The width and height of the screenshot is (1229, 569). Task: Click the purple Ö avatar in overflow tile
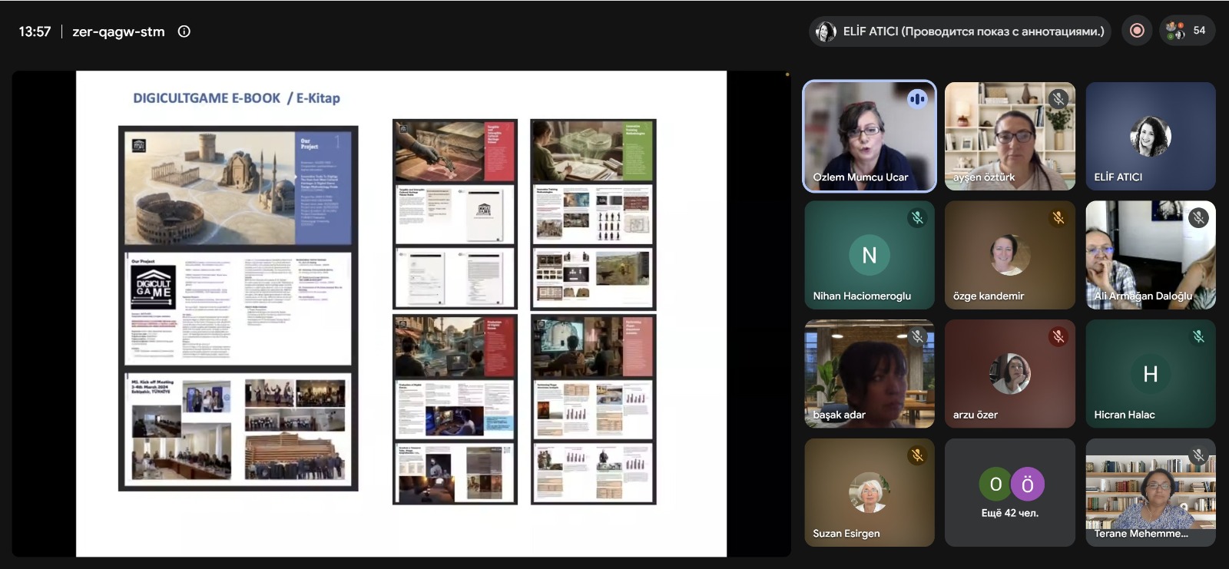click(1028, 485)
